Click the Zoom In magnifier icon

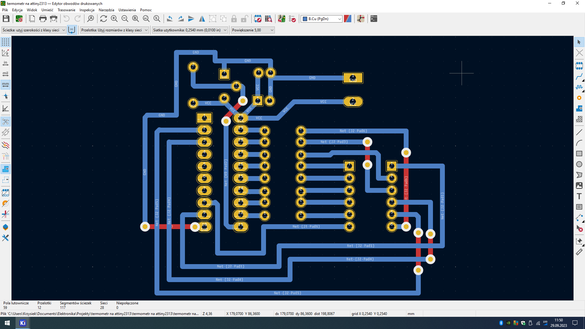pos(114,19)
